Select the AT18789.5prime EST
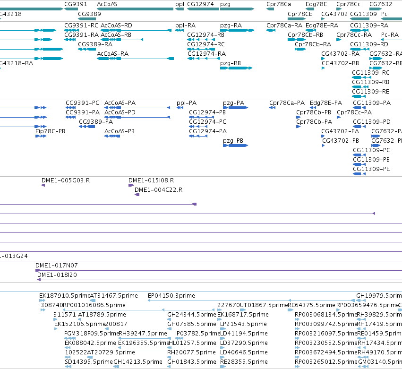Screen dimensions: 402x369 [79, 319]
